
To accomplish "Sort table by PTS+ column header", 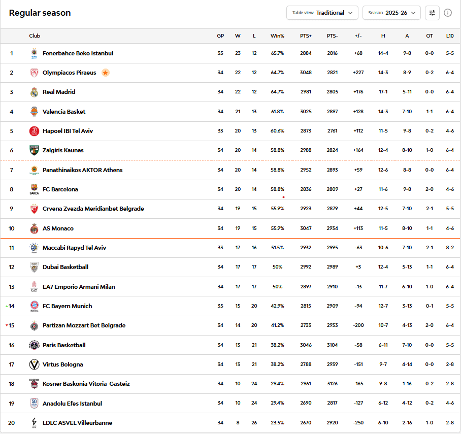I will [x=306, y=36].
